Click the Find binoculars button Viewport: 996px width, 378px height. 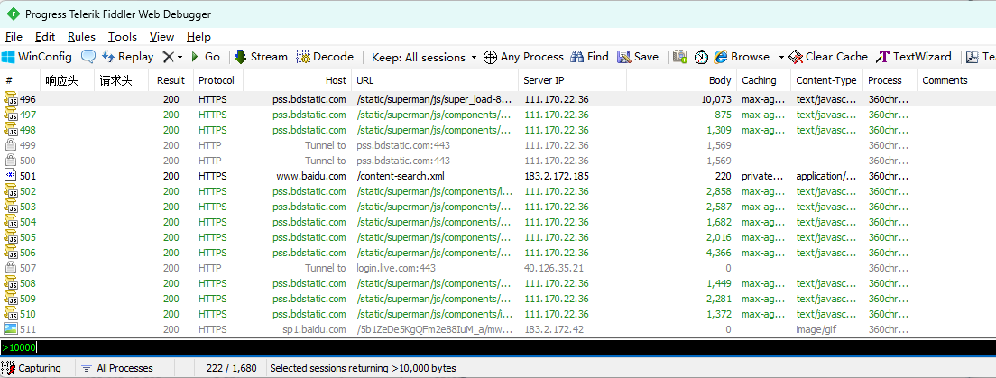589,57
